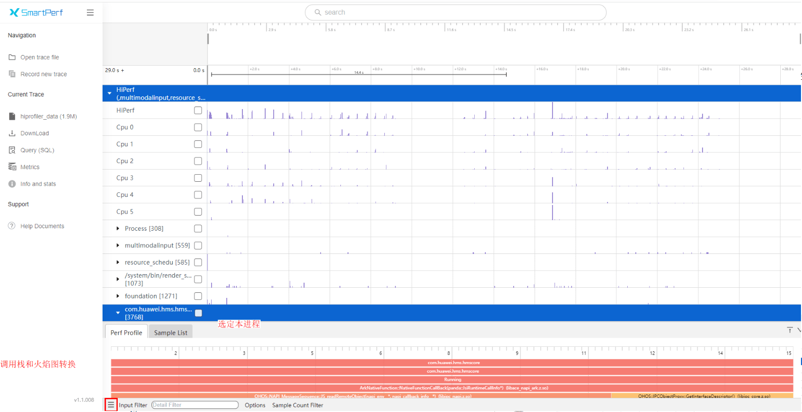
Task: Tick the Cpu 2 checkbox
Action: click(198, 161)
